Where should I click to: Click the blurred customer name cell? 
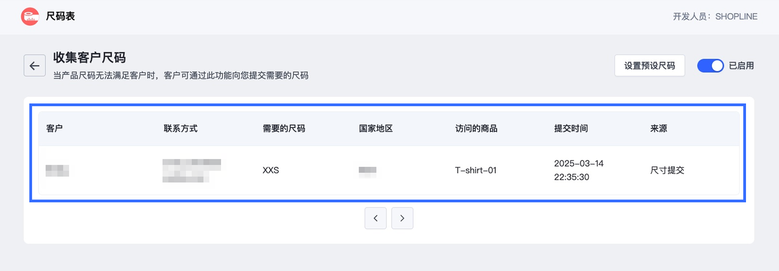coord(57,171)
